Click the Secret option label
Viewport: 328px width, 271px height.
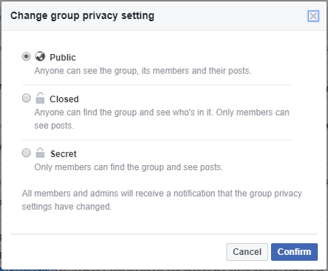click(x=64, y=154)
